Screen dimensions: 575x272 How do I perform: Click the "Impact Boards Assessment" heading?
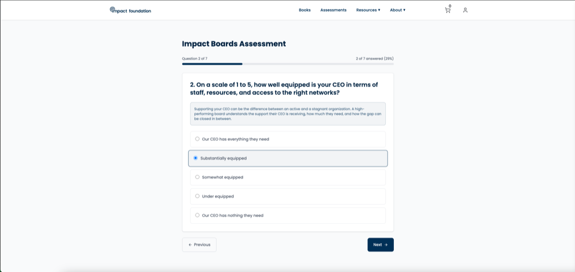[234, 44]
